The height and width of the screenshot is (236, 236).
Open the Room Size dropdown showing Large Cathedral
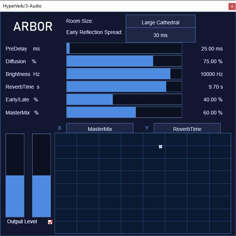(160, 21)
